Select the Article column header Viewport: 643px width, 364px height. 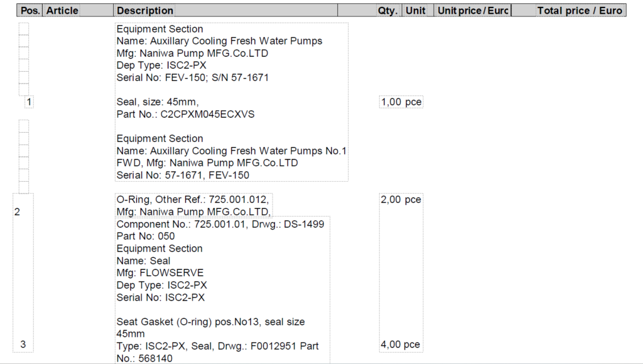coord(62,10)
